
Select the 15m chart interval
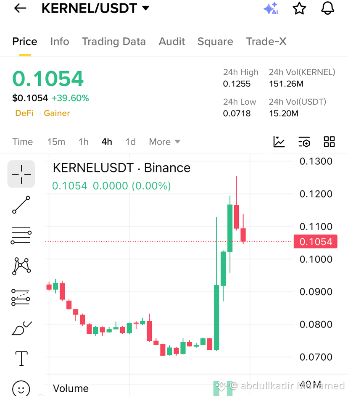coord(56,142)
